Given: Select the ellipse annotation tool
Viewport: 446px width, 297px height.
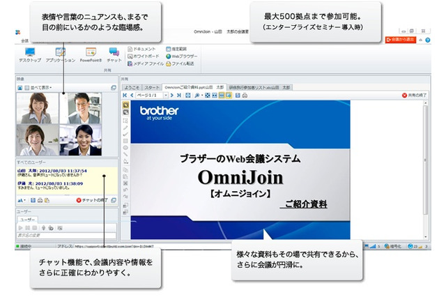Looking at the screenshot, I should point(125,148).
